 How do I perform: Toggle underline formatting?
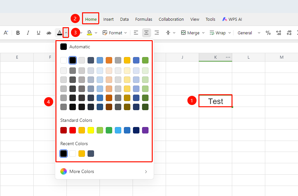pyautogui.click(x=38, y=33)
